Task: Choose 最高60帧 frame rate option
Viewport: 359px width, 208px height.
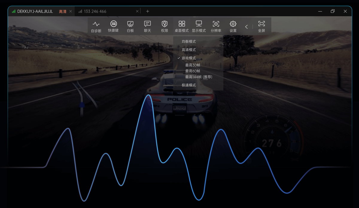Action: (x=193, y=71)
